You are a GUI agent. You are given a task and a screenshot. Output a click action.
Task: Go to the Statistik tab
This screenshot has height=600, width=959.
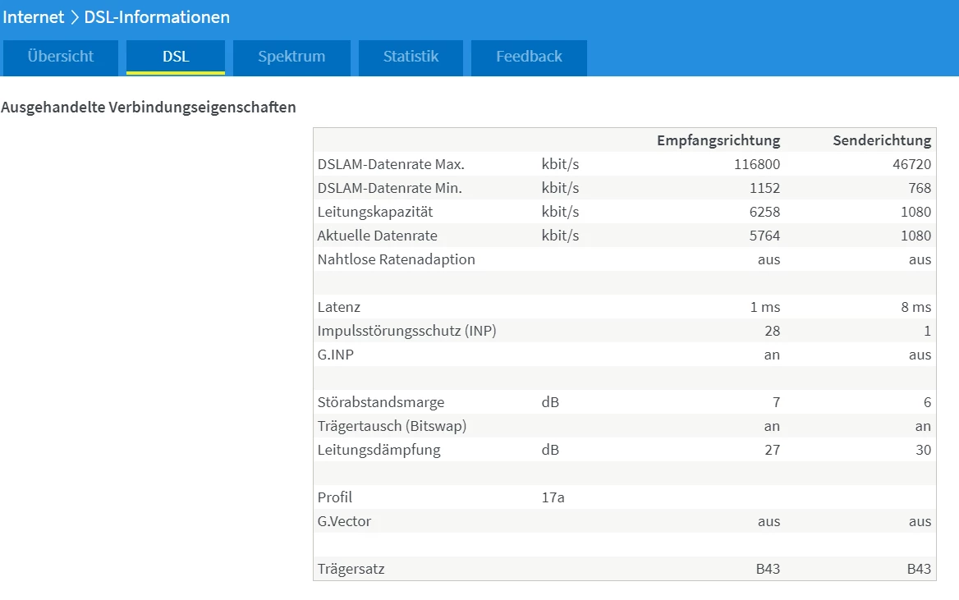pyautogui.click(x=411, y=57)
